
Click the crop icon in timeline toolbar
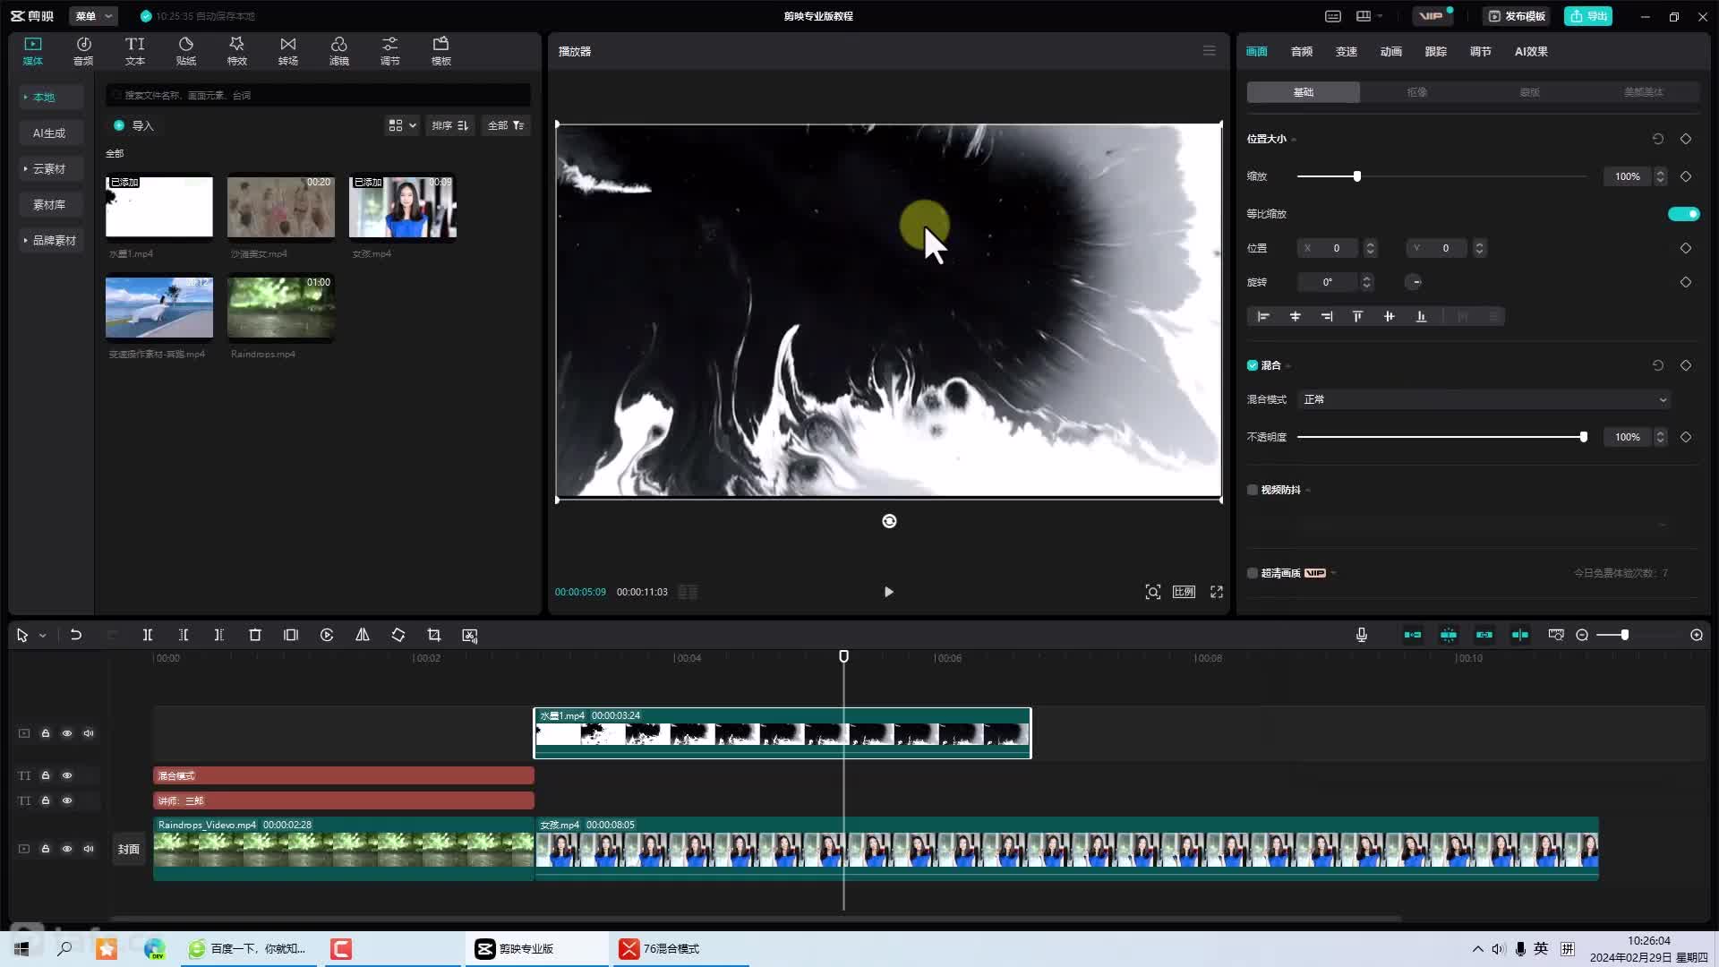coord(434,635)
